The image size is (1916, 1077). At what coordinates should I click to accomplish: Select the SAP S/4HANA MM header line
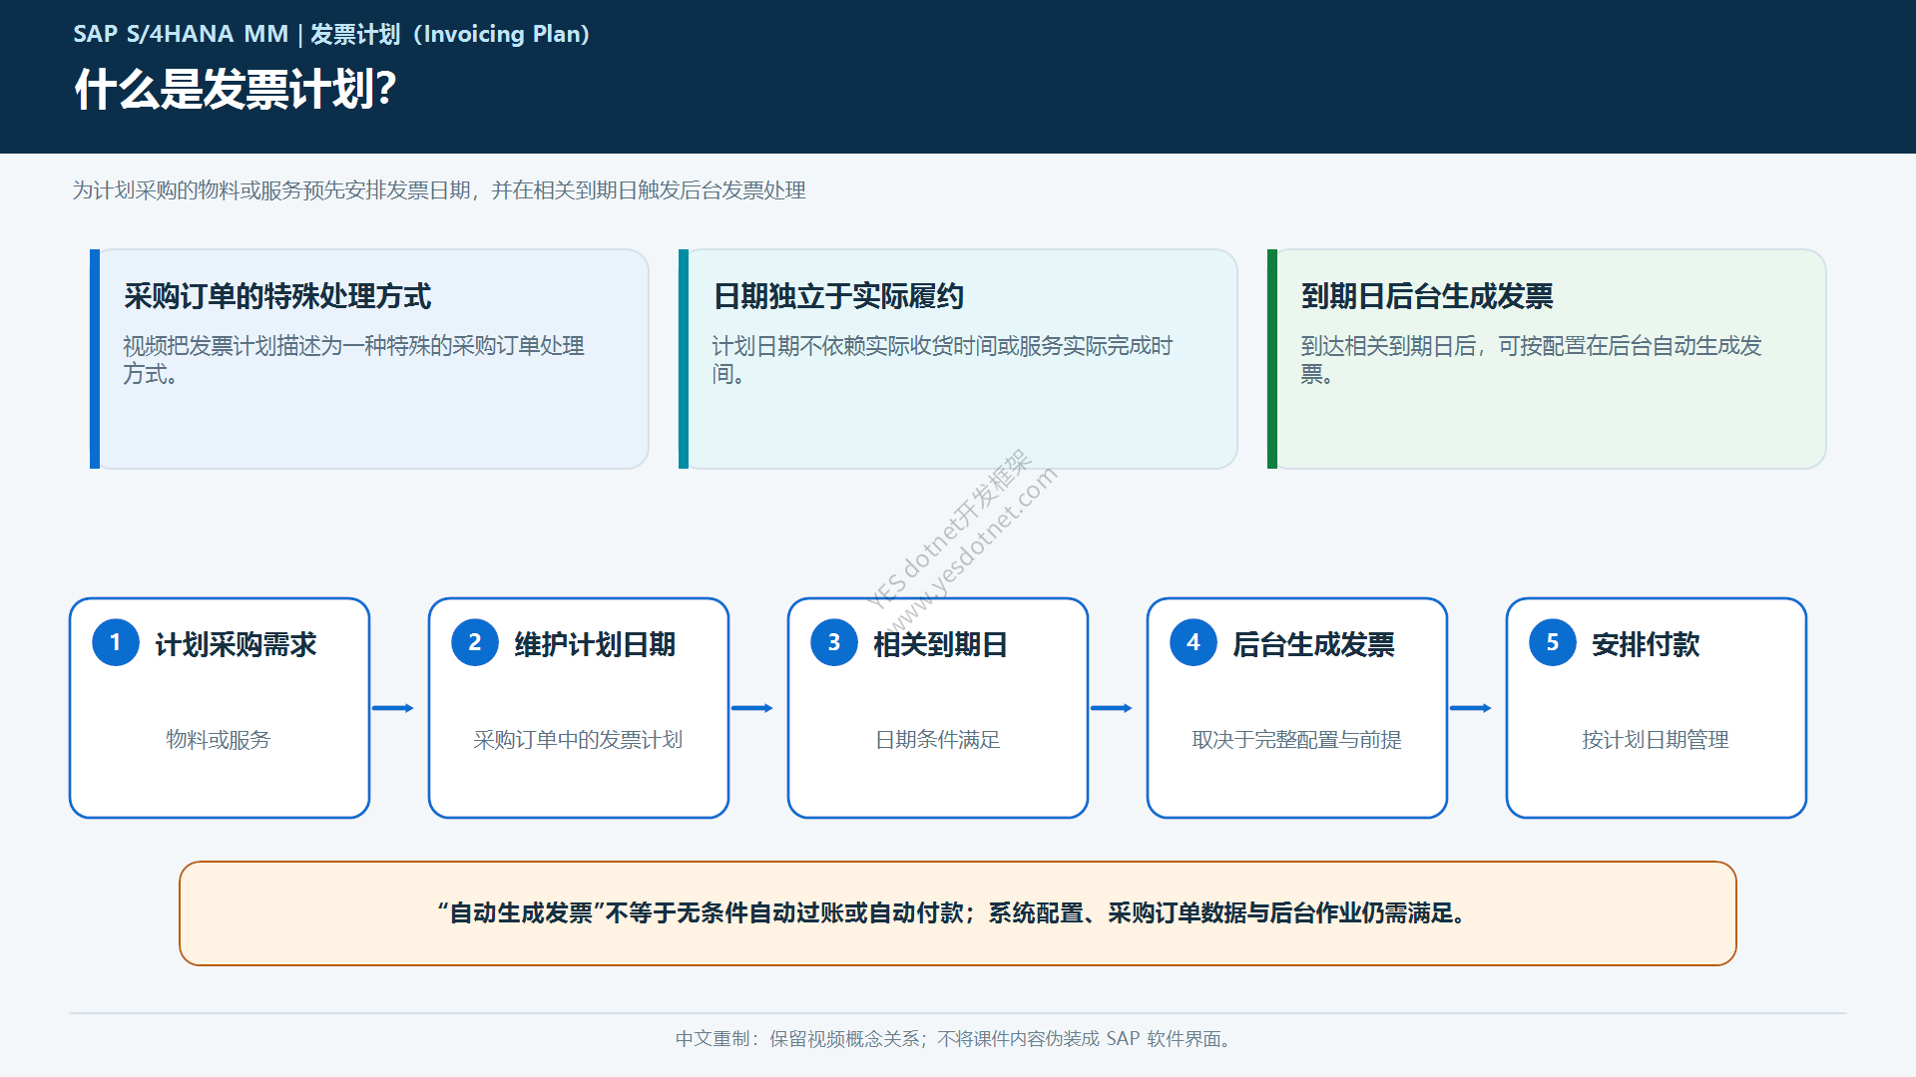[331, 34]
